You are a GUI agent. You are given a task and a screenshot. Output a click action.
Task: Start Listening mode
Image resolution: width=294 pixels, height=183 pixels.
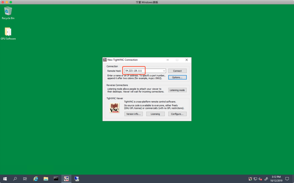[177, 90]
